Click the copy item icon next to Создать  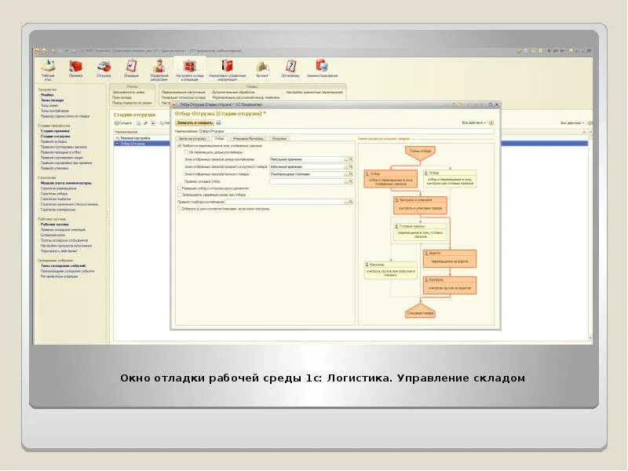tap(139, 123)
